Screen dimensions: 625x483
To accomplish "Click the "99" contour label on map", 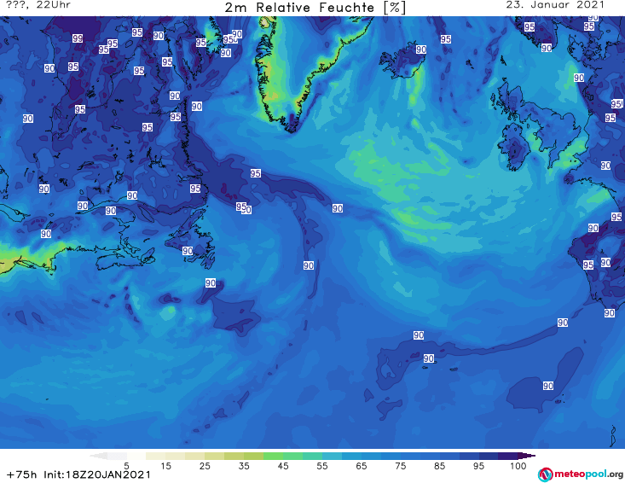I will pos(78,38).
